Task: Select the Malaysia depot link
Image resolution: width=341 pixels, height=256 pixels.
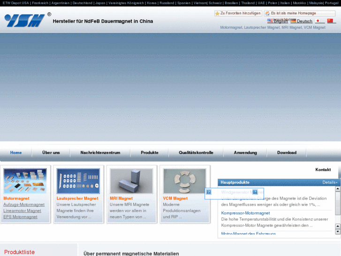Action: [316, 3]
